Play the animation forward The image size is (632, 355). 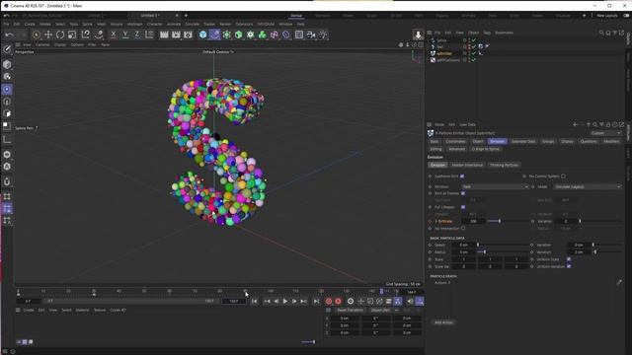[x=285, y=301]
